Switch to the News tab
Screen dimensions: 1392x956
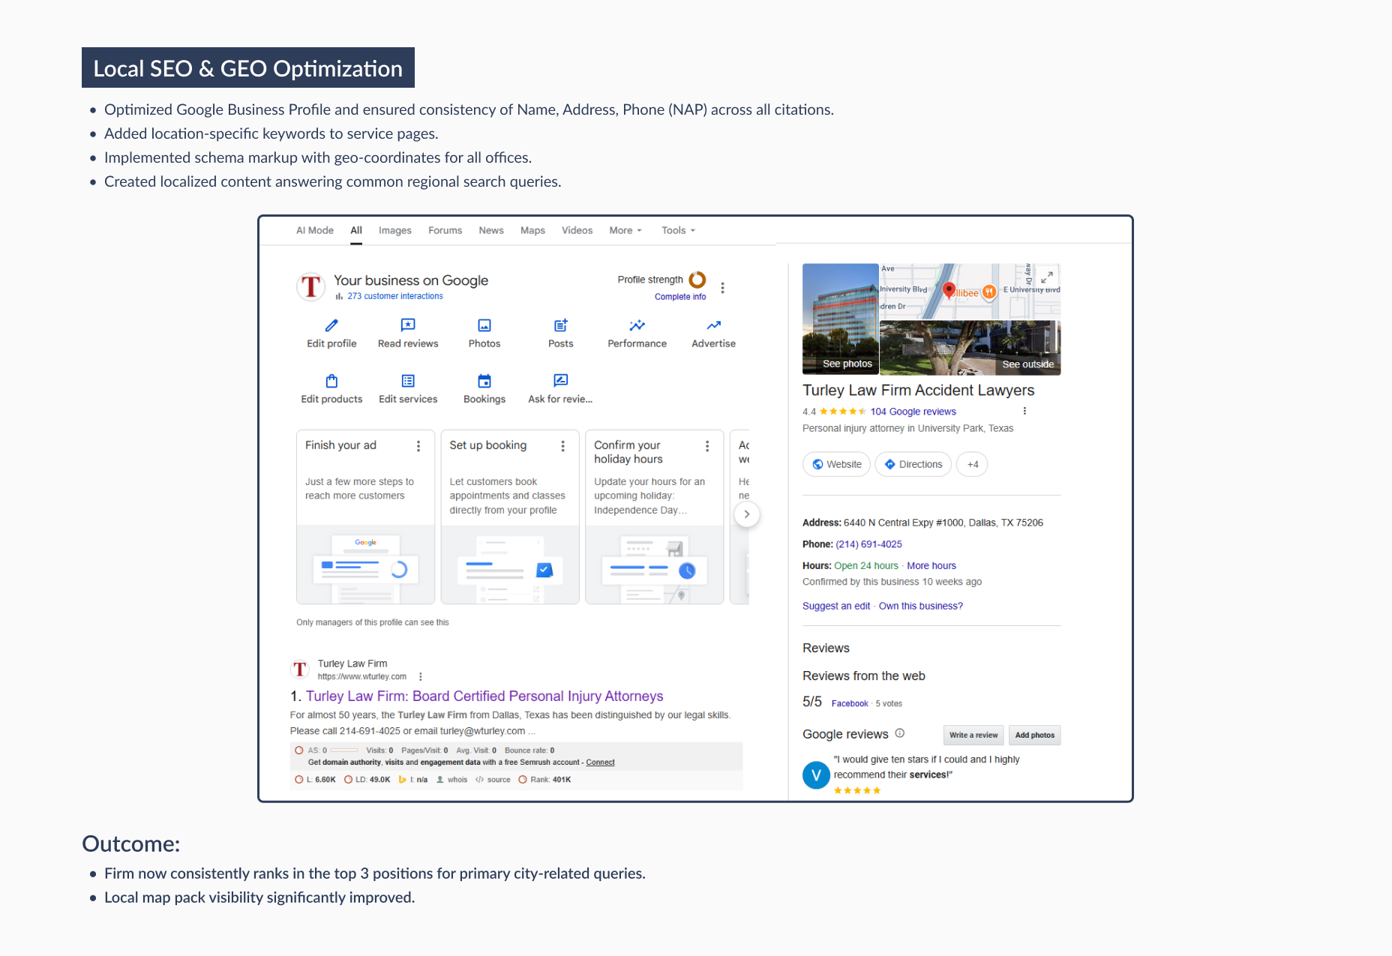pos(491,230)
